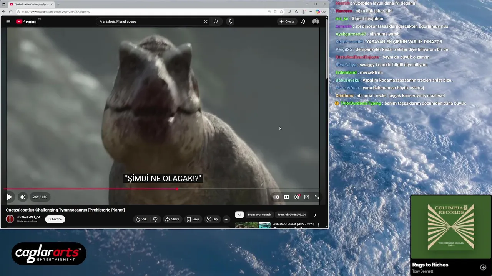Reload the browser page
The image size is (492, 276).
coord(11,11)
